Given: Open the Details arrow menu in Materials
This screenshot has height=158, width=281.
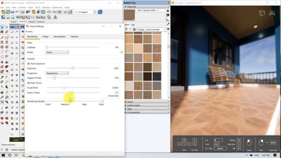Looking at the screenshot, I should [x=168, y=29].
